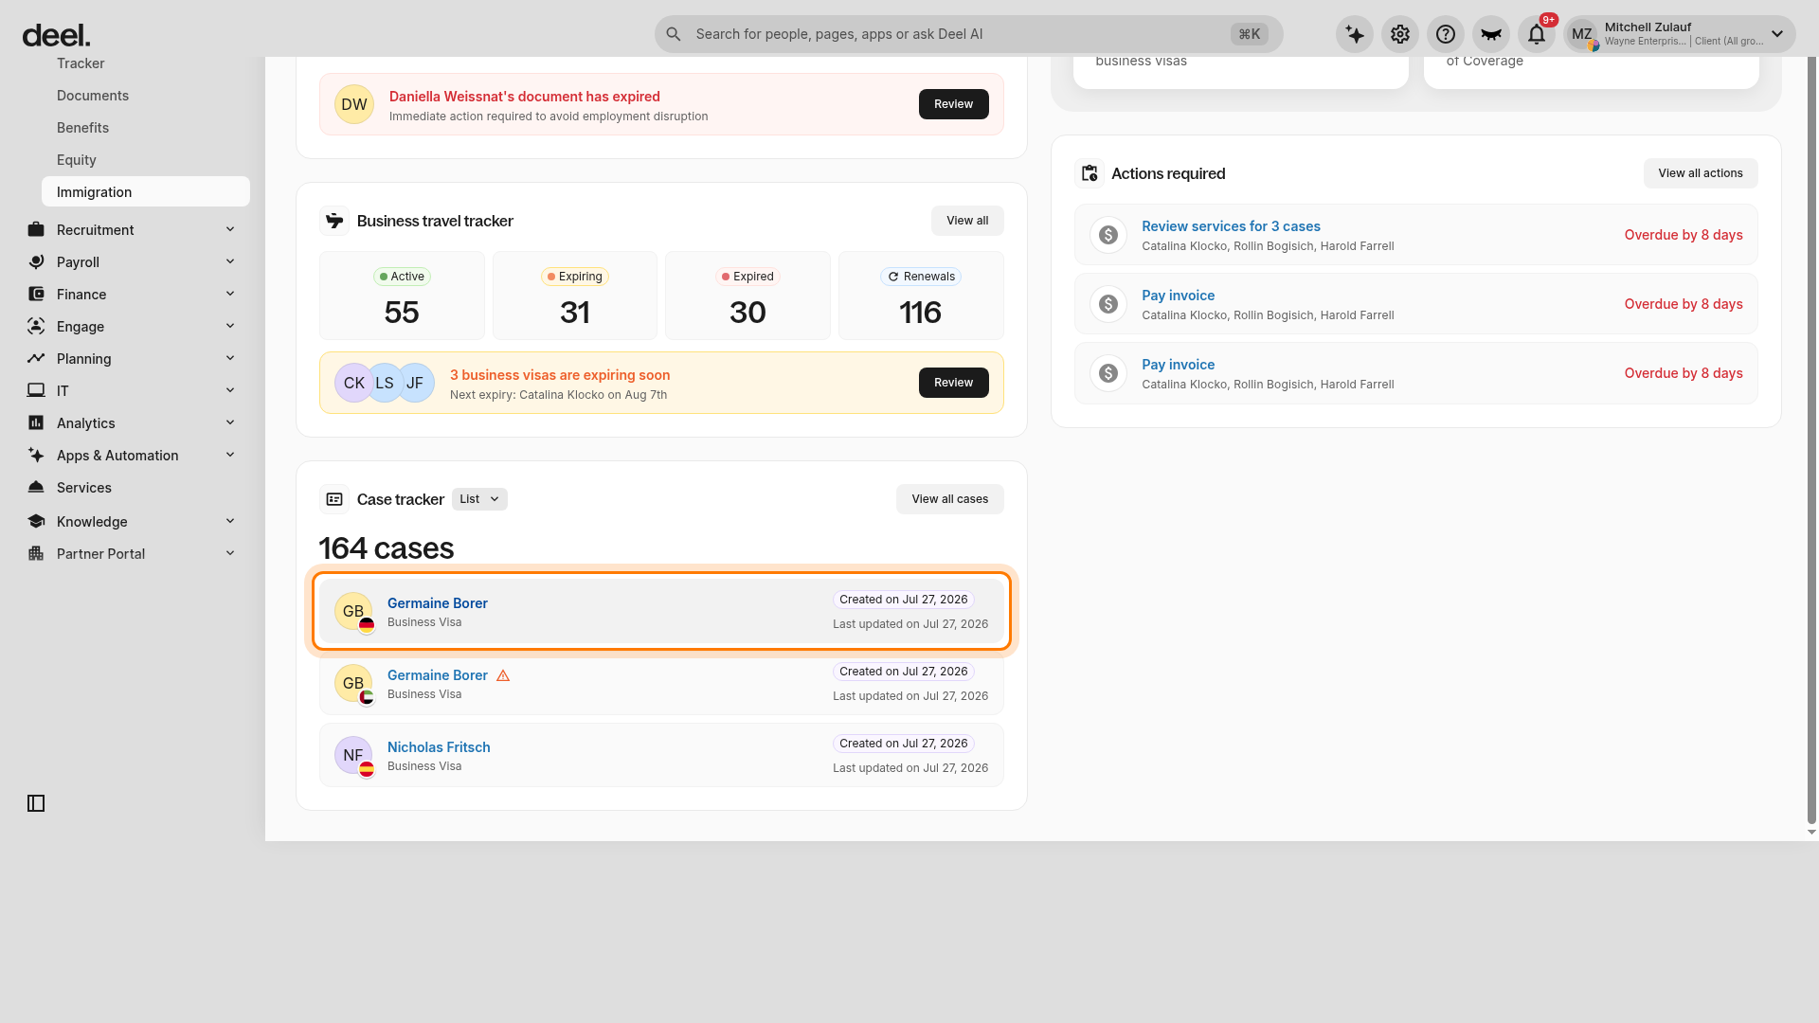This screenshot has width=1819, height=1023.
Task: Collapse the sidebar panel icon
Action: pos(36,803)
